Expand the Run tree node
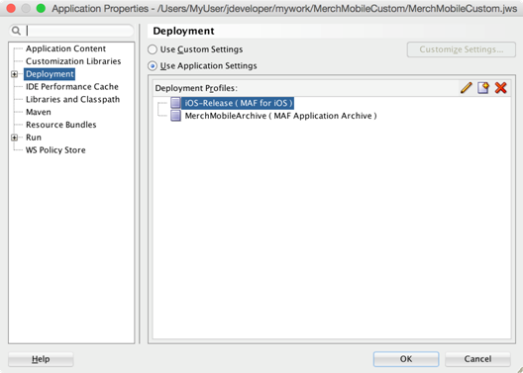The width and height of the screenshot is (523, 373). point(14,138)
